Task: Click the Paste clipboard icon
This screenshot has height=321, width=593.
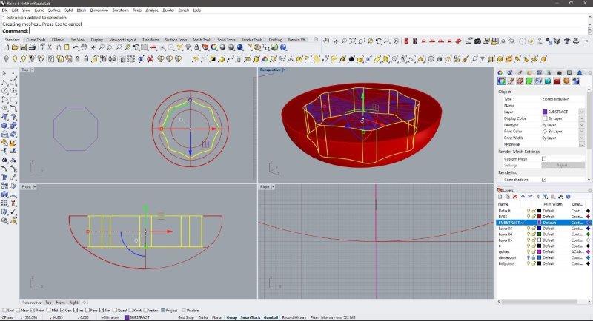Action: click(x=67, y=47)
